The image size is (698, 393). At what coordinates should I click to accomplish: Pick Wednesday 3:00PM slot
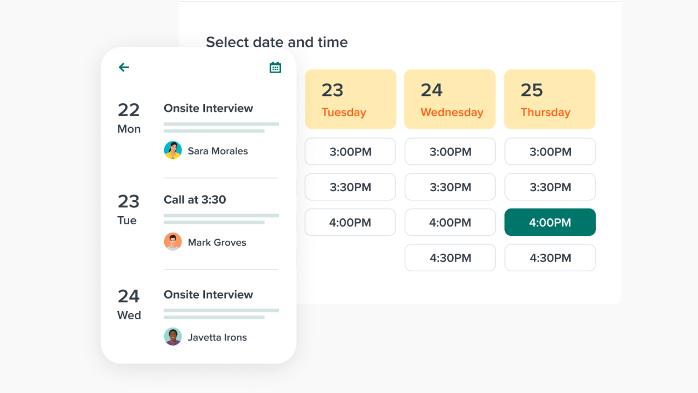click(x=450, y=152)
